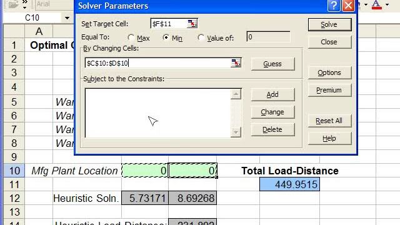
Task: Select row 11 header
Action: click(14, 184)
